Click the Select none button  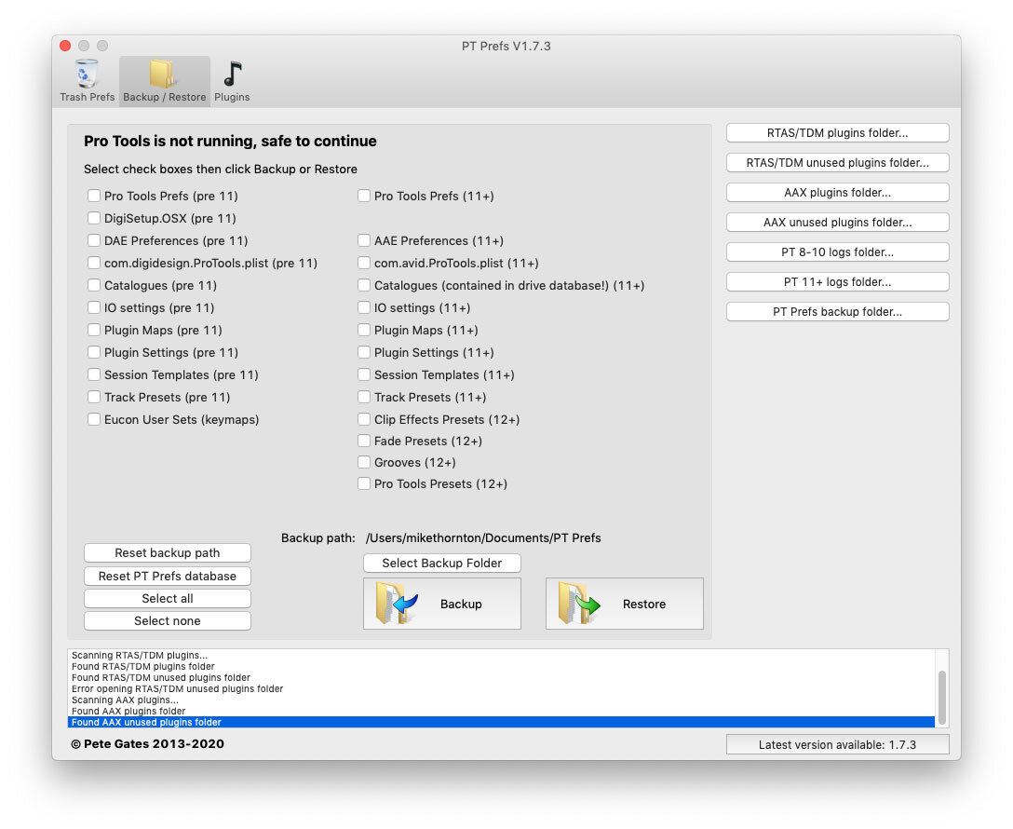pos(168,620)
